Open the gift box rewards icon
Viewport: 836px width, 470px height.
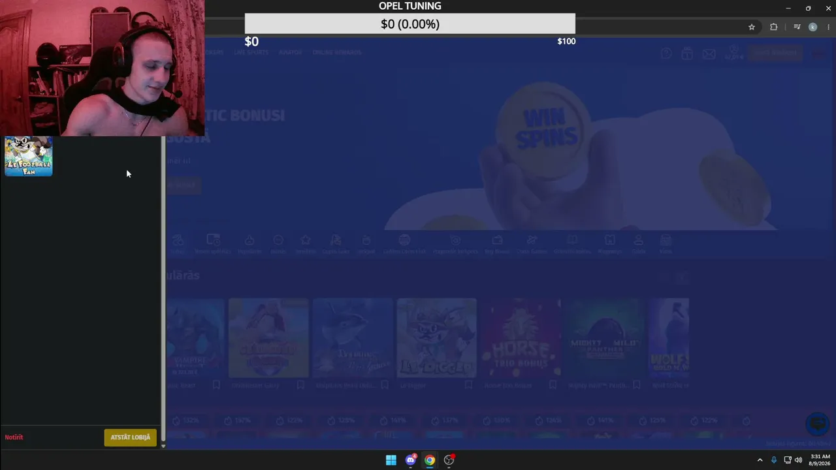coord(687,54)
